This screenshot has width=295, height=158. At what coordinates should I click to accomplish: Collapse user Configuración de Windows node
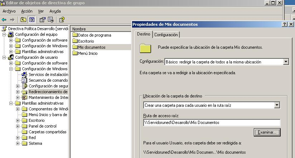11,69
